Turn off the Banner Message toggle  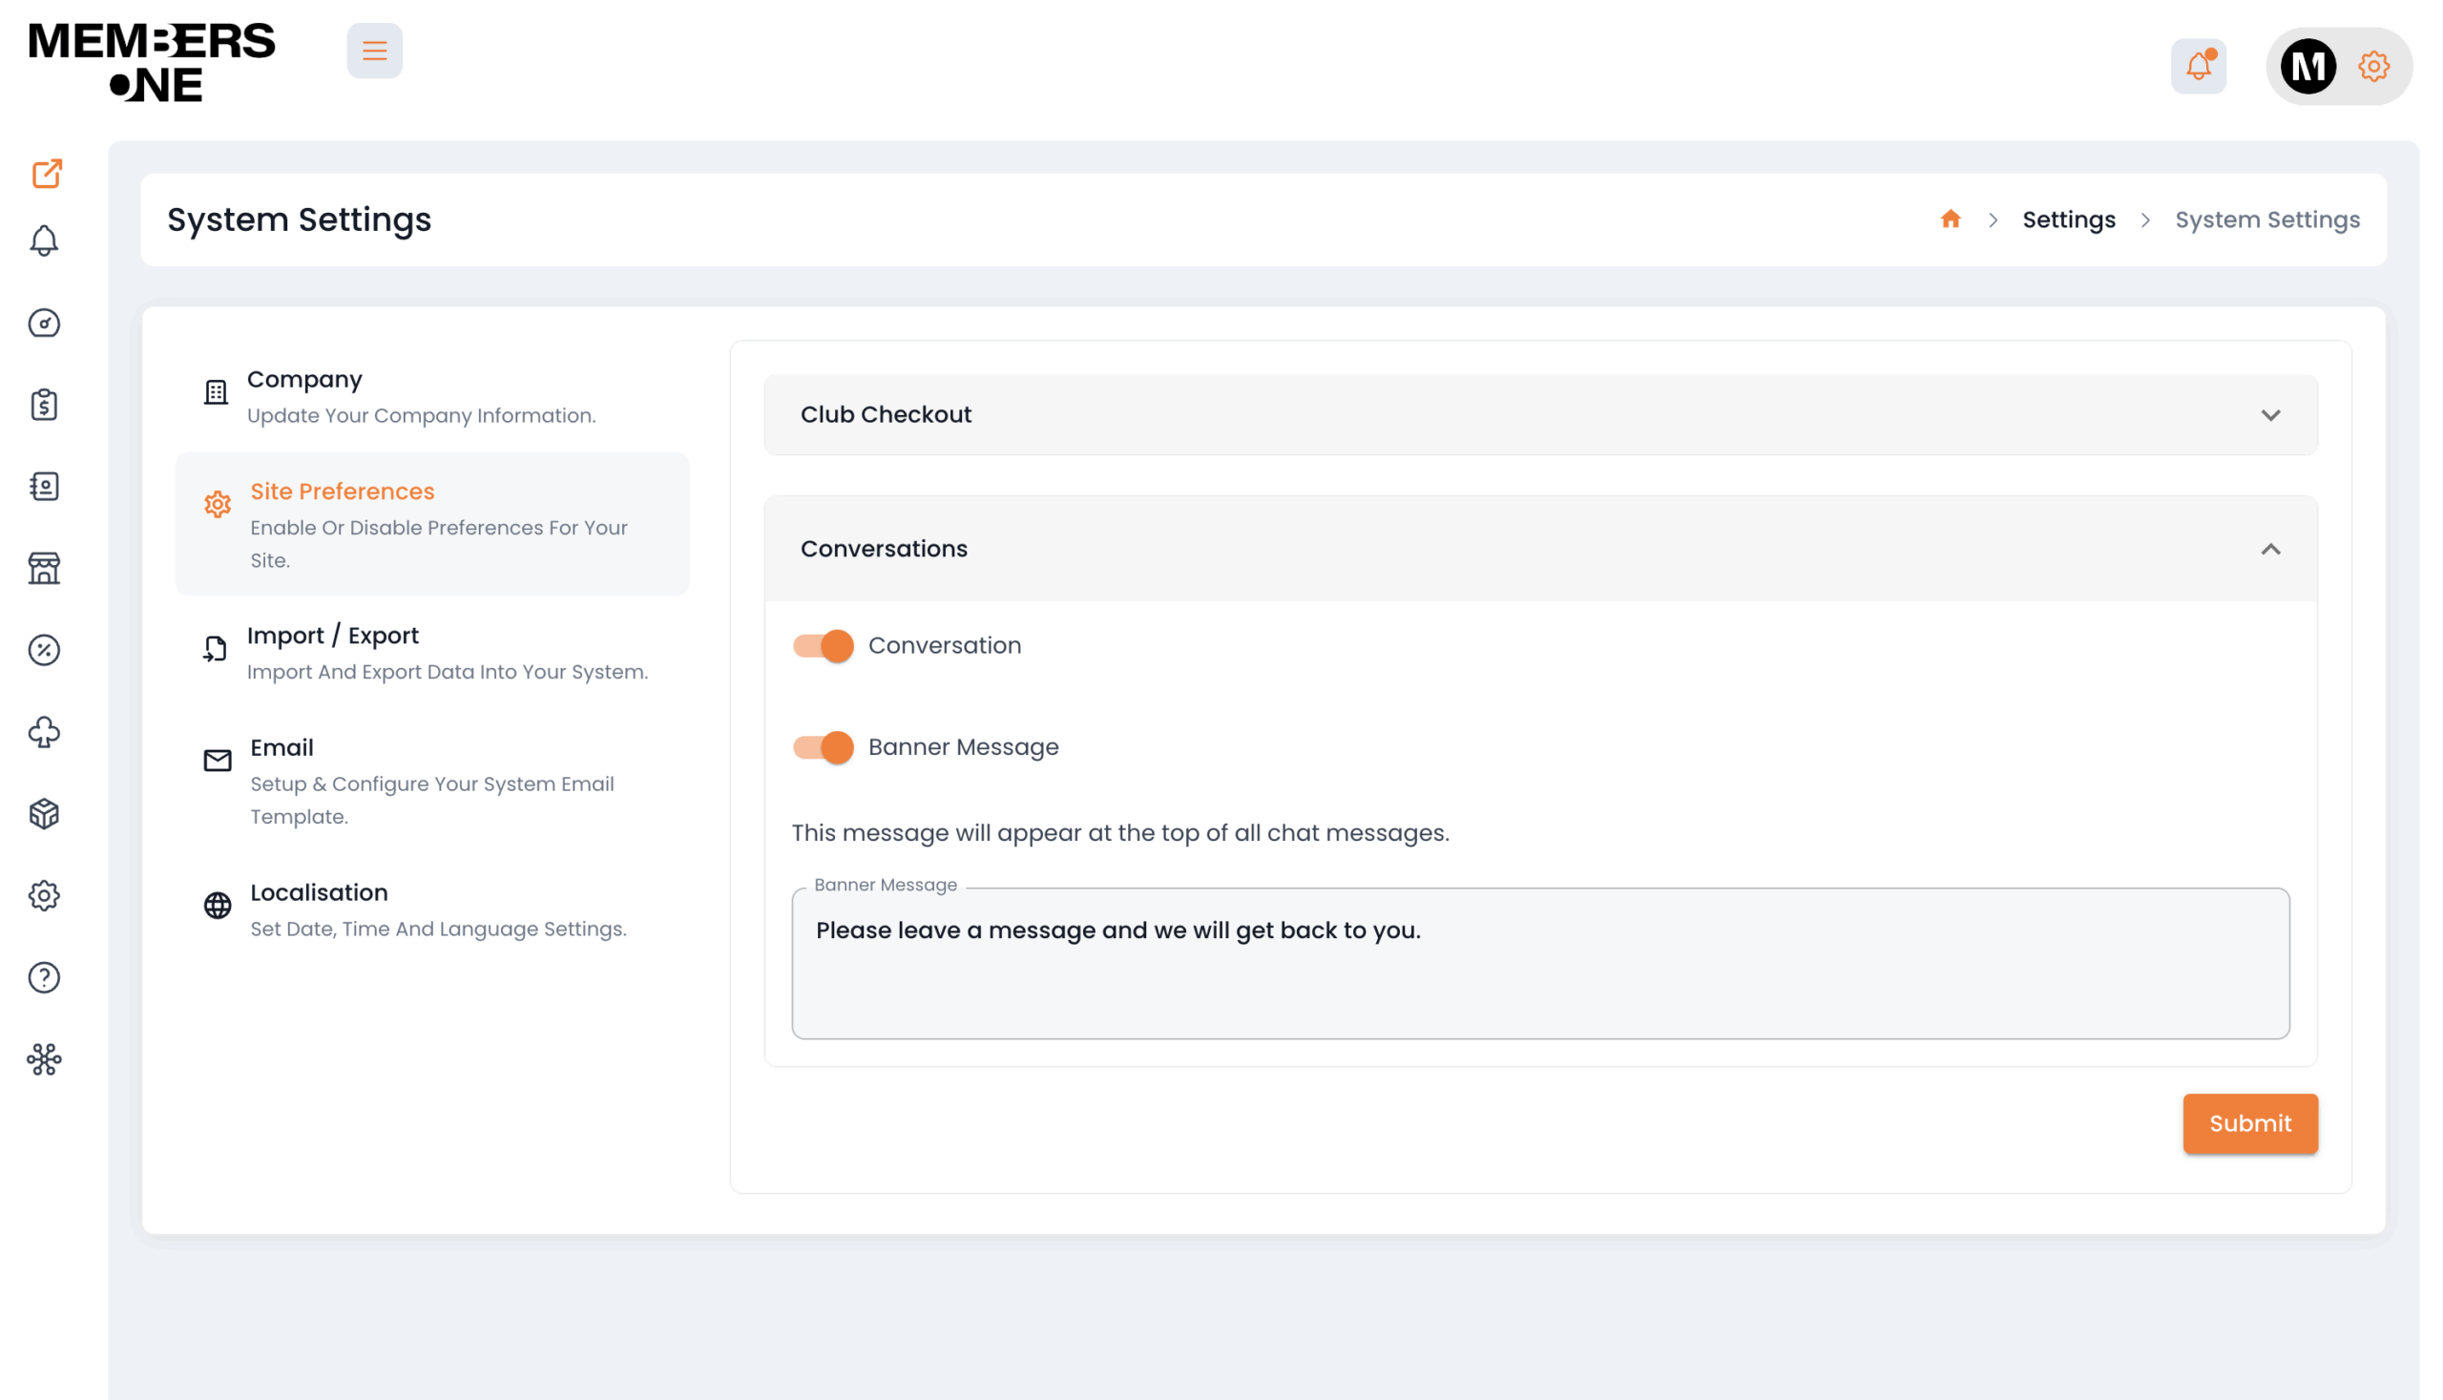point(823,746)
